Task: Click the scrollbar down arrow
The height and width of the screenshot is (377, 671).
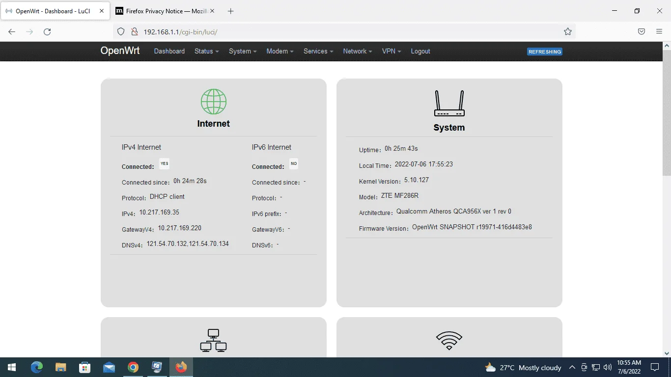Action: 667,353
